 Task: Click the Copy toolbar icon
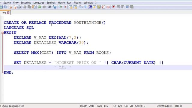pyautogui.click(x=29, y=7)
